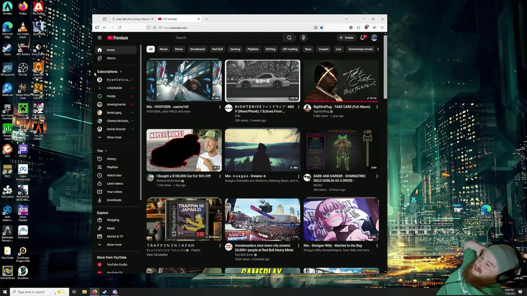
Task: Open YouTube Studio in the sidebar
Action: click(x=117, y=265)
